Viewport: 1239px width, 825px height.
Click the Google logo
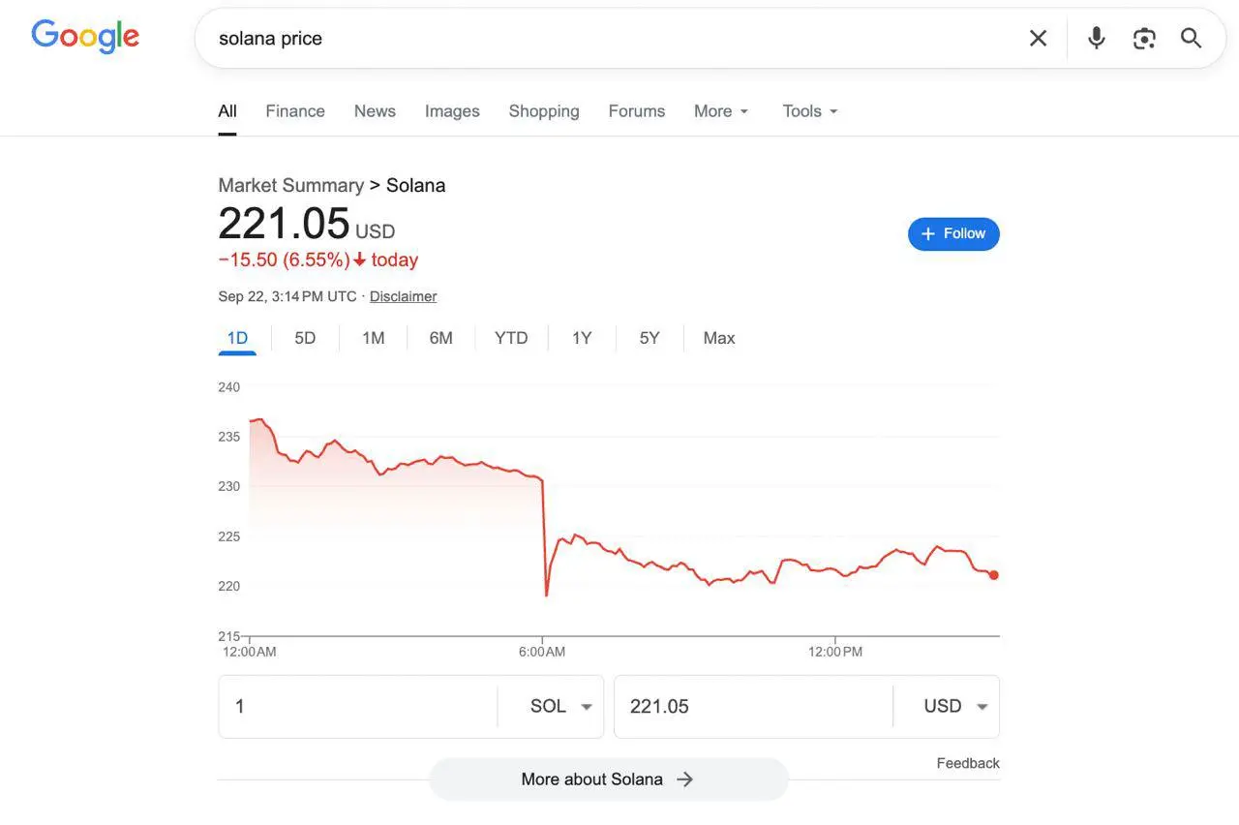85,37
